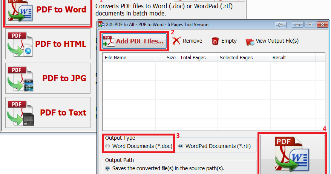Click the Add PDF plus icon
Image resolution: width=331 pixels, height=174 pixels.
109,41
